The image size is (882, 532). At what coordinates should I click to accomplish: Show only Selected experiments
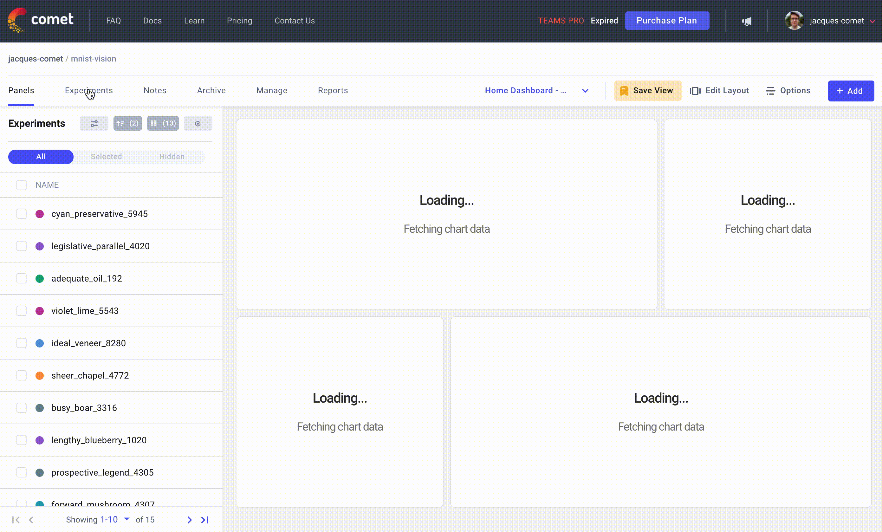(x=106, y=157)
